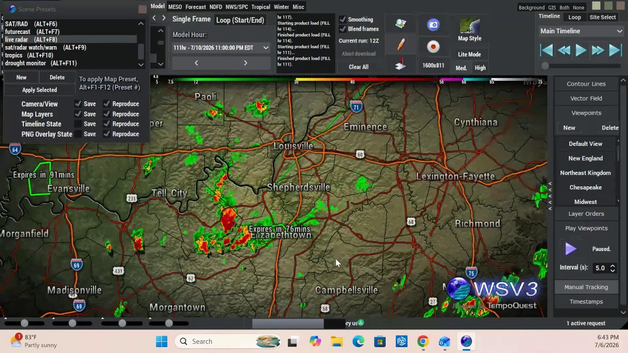Open the Model Hour dropdown
Screen dimensions: 628x353
221,48
